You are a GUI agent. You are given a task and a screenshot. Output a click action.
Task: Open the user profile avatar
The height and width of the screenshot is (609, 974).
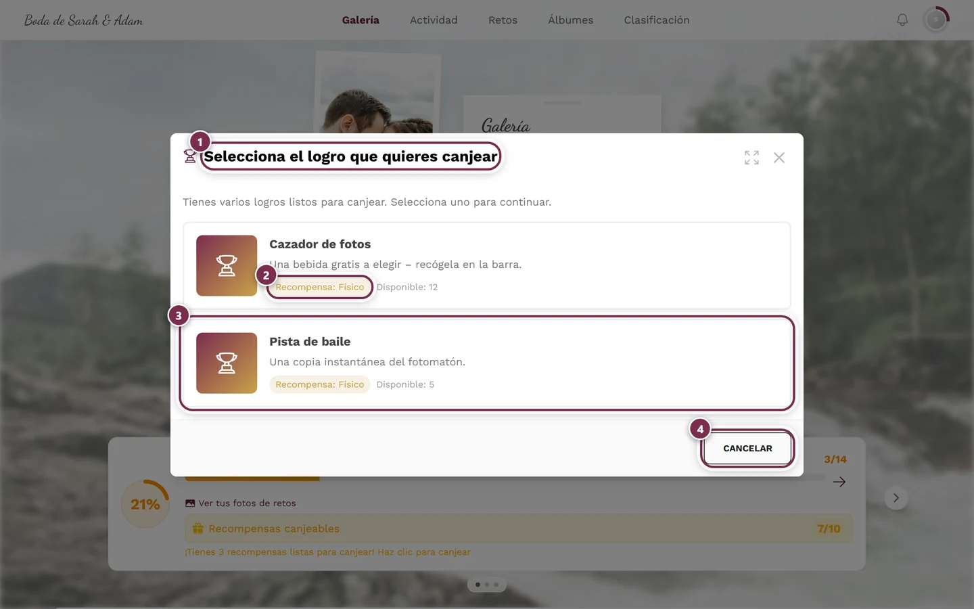pos(936,20)
